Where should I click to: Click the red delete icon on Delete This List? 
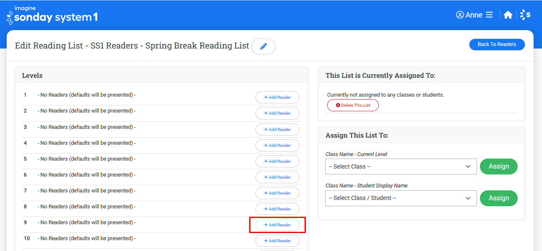[x=338, y=105]
